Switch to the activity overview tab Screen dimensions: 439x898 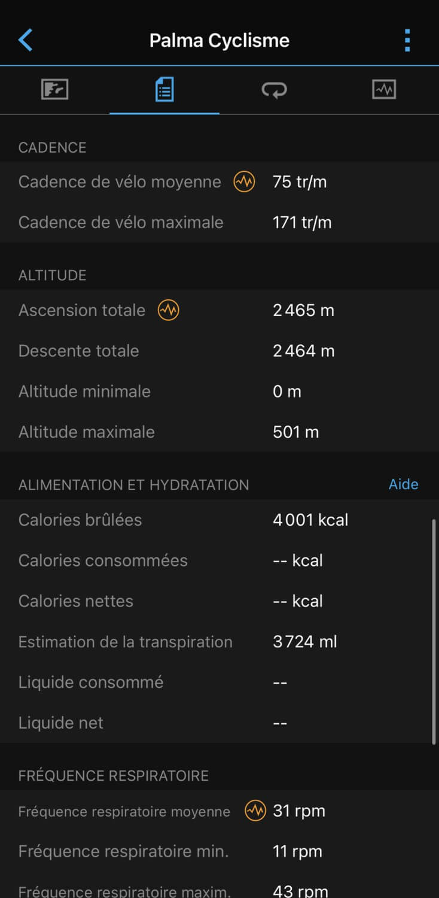pos(54,90)
